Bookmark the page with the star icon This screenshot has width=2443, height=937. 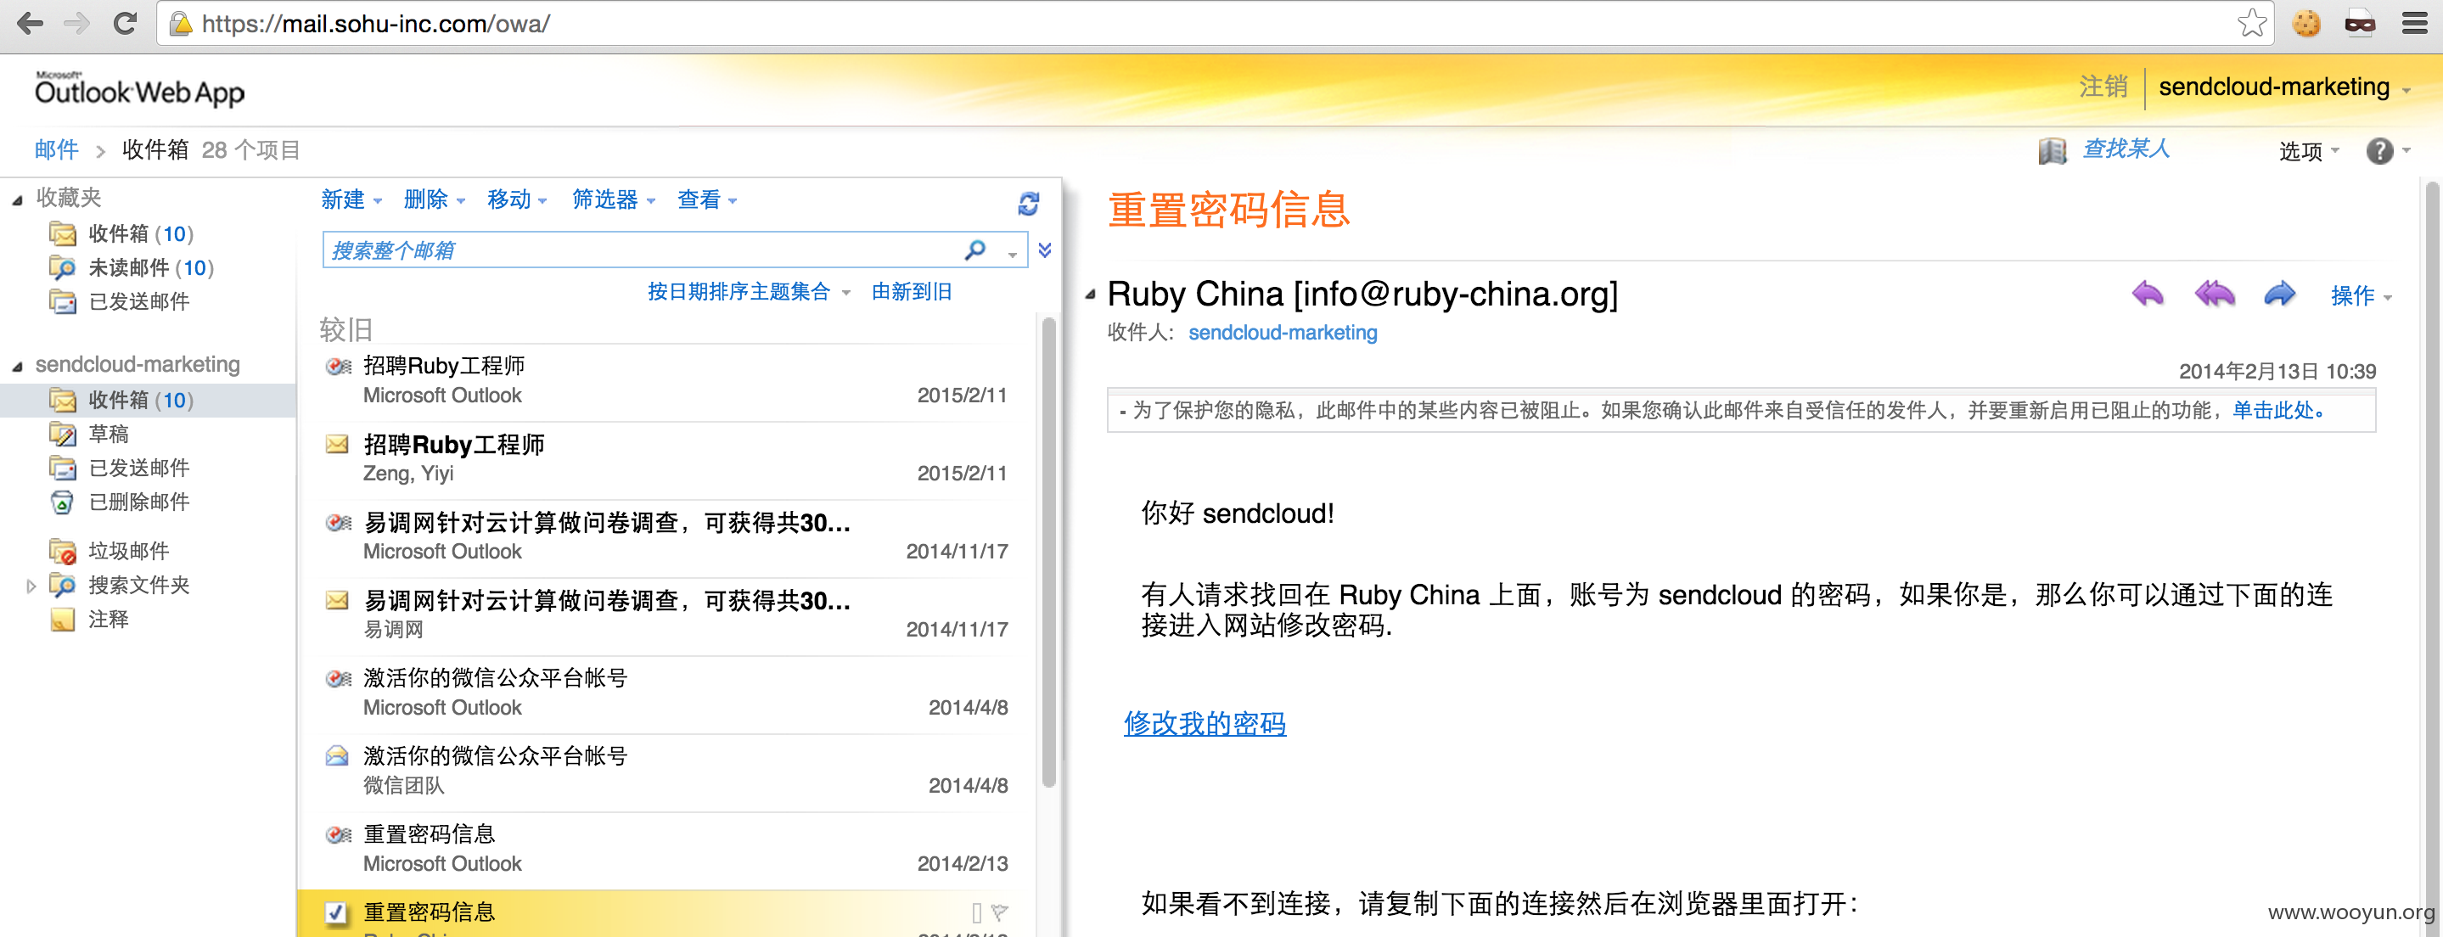[x=2250, y=23]
